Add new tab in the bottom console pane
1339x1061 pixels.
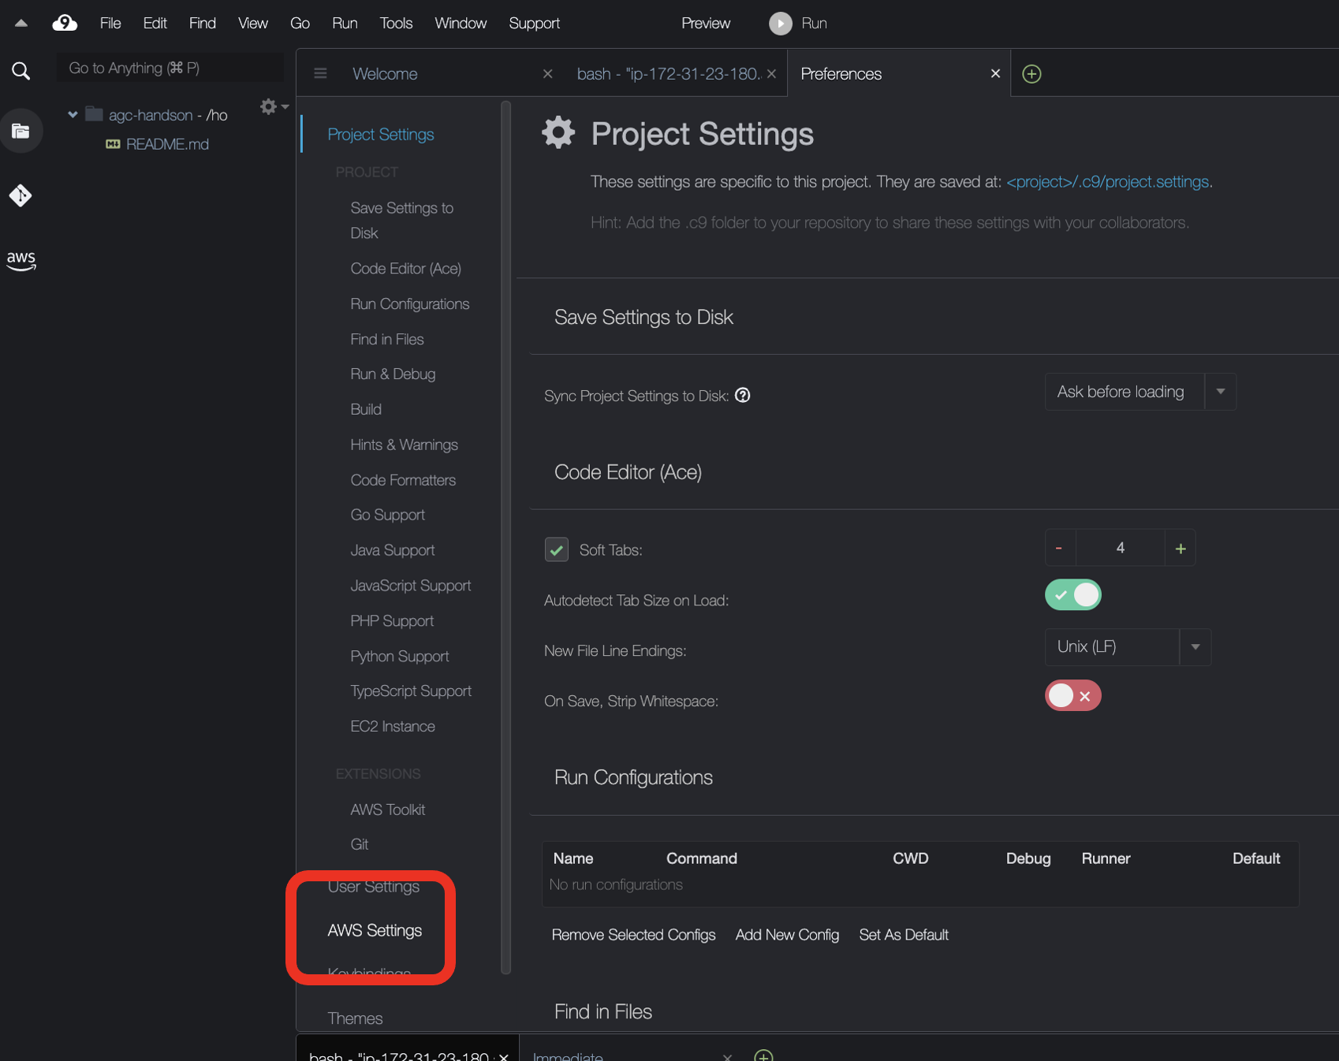(x=763, y=1055)
